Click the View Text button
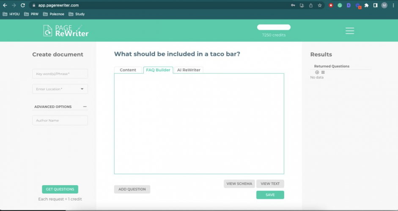 point(270,184)
